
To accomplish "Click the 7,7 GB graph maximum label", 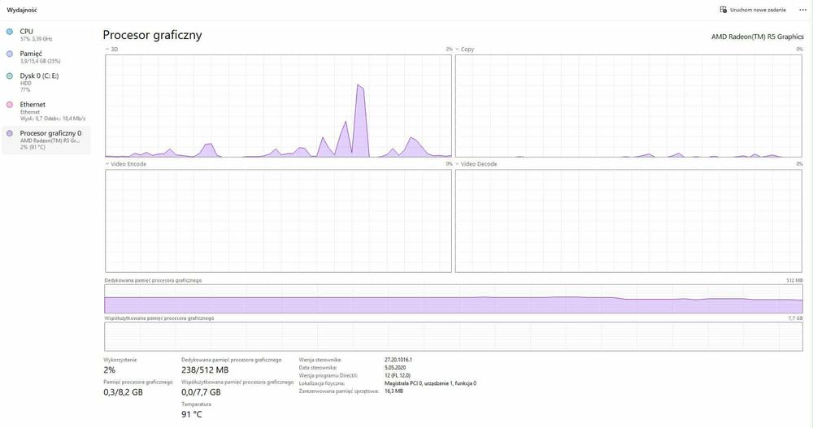I will point(795,318).
